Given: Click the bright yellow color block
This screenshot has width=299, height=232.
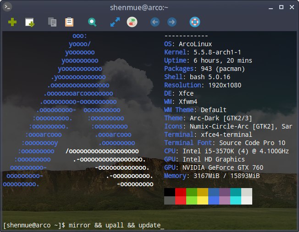Looking at the screenshot, I should point(203,200).
